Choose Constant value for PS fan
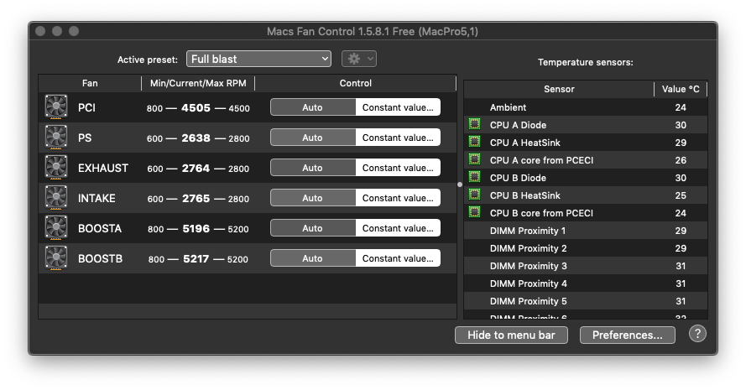This screenshot has width=746, height=390. (398, 138)
